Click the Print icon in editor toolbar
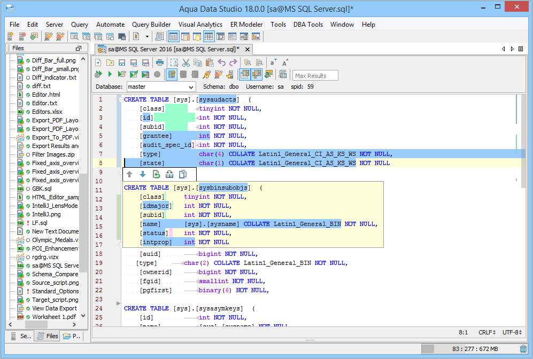The width and height of the screenshot is (533, 359). [x=159, y=63]
